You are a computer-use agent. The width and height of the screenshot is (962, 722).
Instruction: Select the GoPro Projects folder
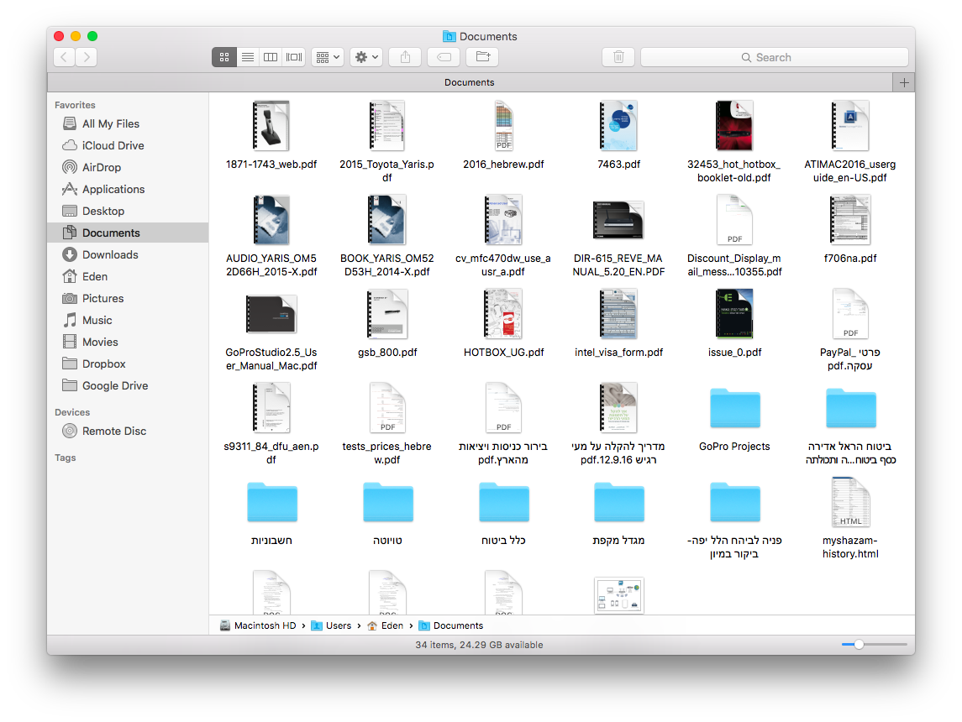pos(735,408)
